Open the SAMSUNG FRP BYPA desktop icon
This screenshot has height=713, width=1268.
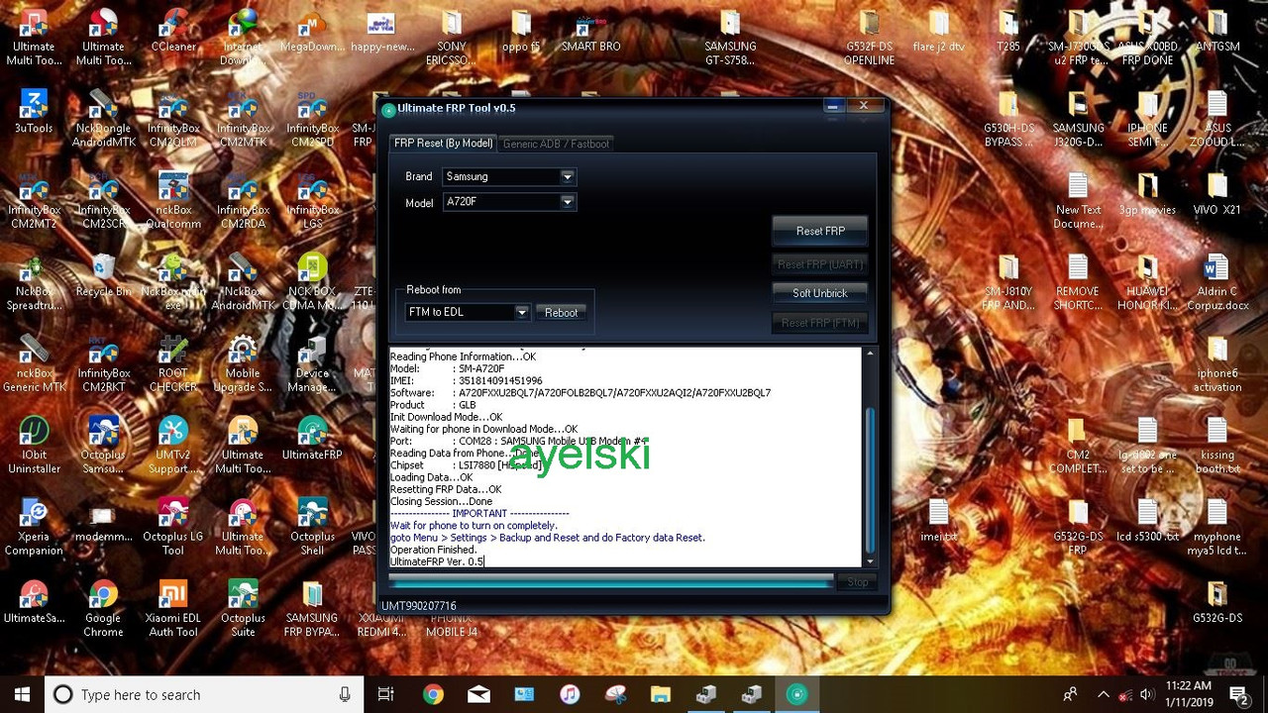coord(312,608)
